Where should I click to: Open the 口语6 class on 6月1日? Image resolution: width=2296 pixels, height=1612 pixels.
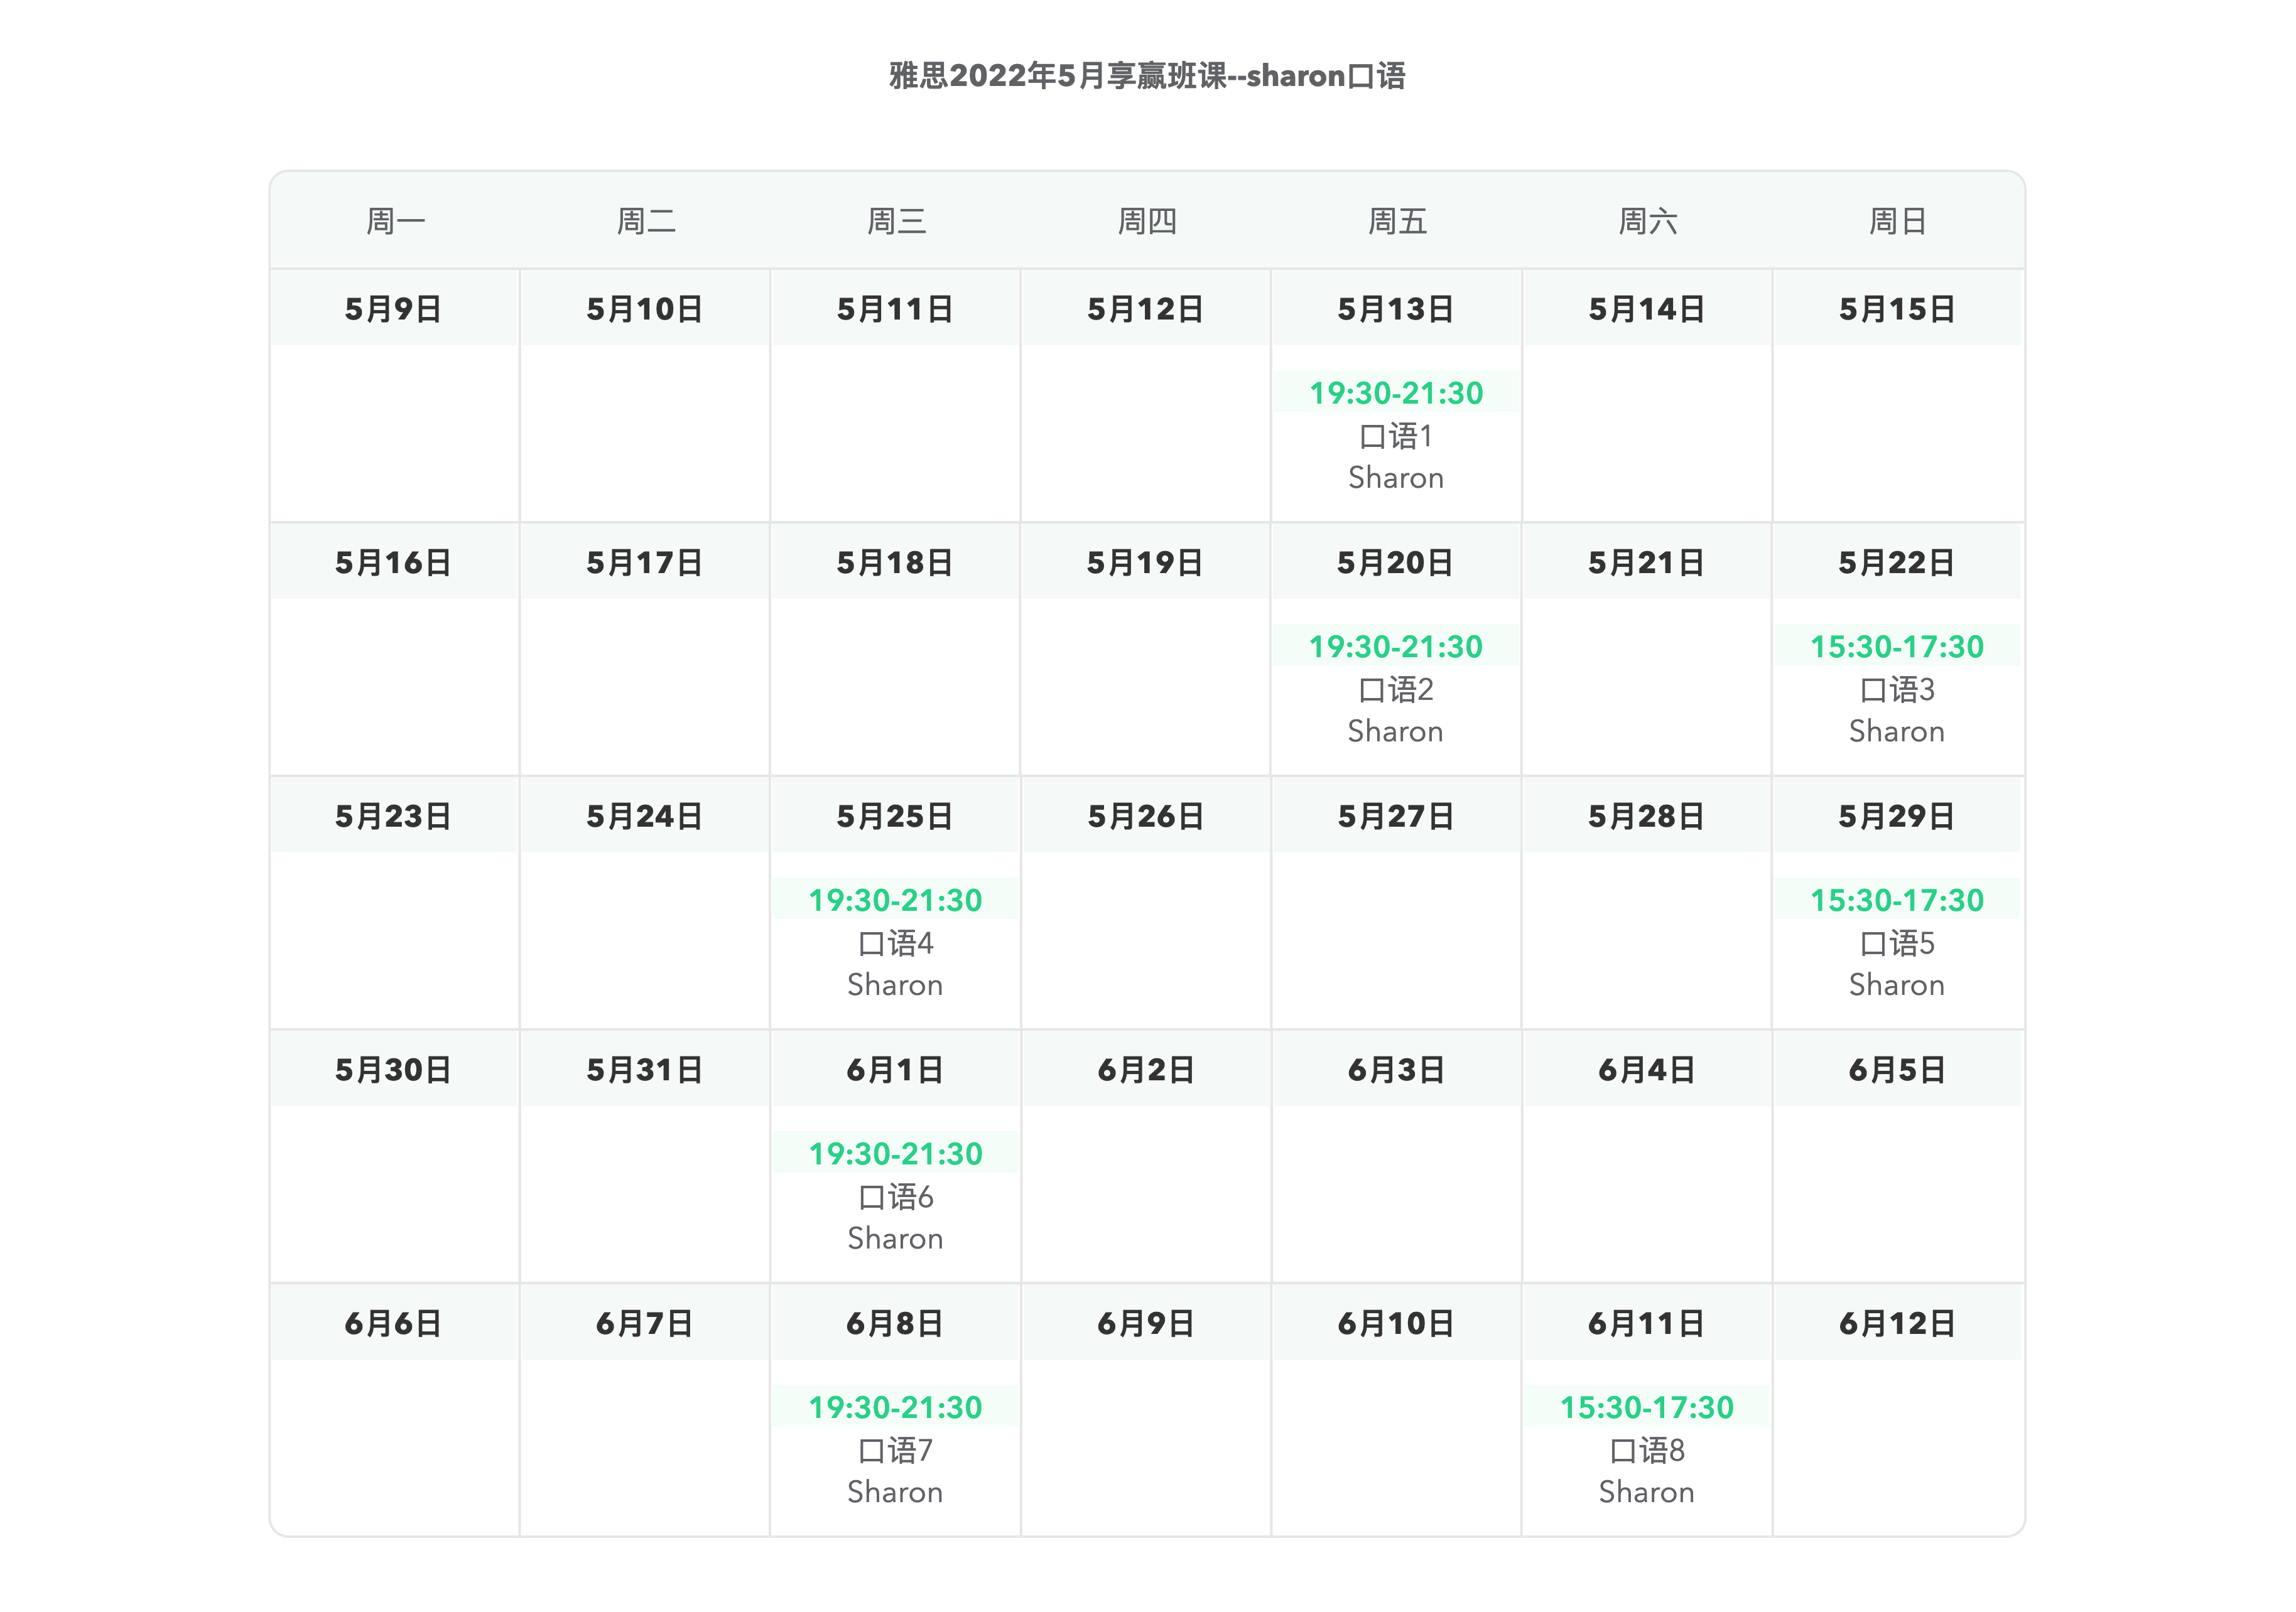pyautogui.click(x=895, y=1197)
